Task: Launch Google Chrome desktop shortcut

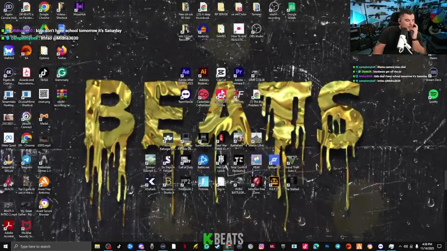Action: 44,11
